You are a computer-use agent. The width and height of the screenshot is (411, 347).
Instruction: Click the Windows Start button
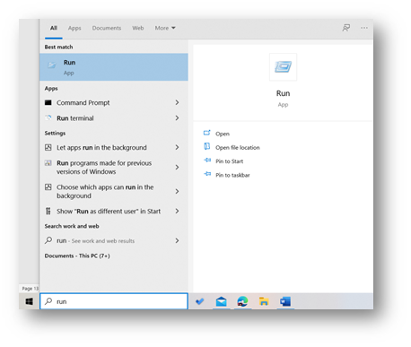(x=30, y=301)
